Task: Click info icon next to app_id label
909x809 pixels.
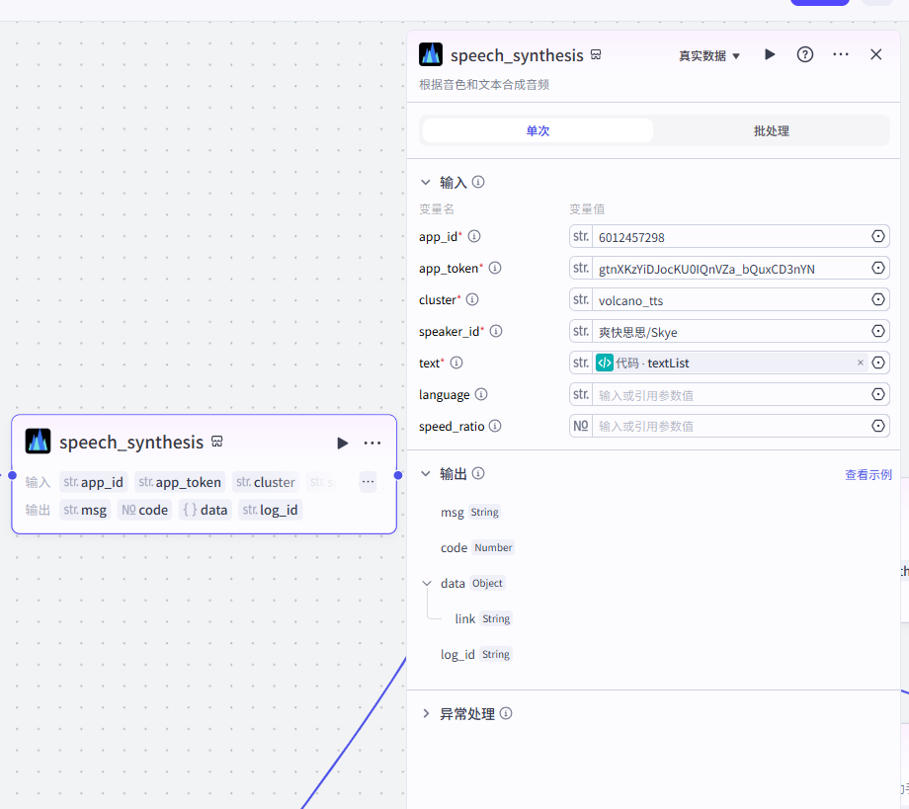Action: pyautogui.click(x=474, y=236)
